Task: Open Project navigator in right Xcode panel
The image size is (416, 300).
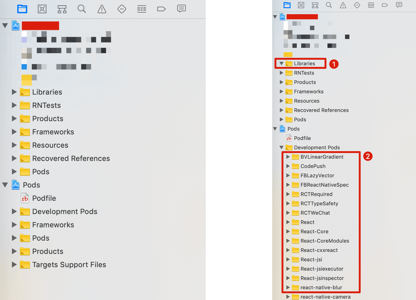Action: 287,5
